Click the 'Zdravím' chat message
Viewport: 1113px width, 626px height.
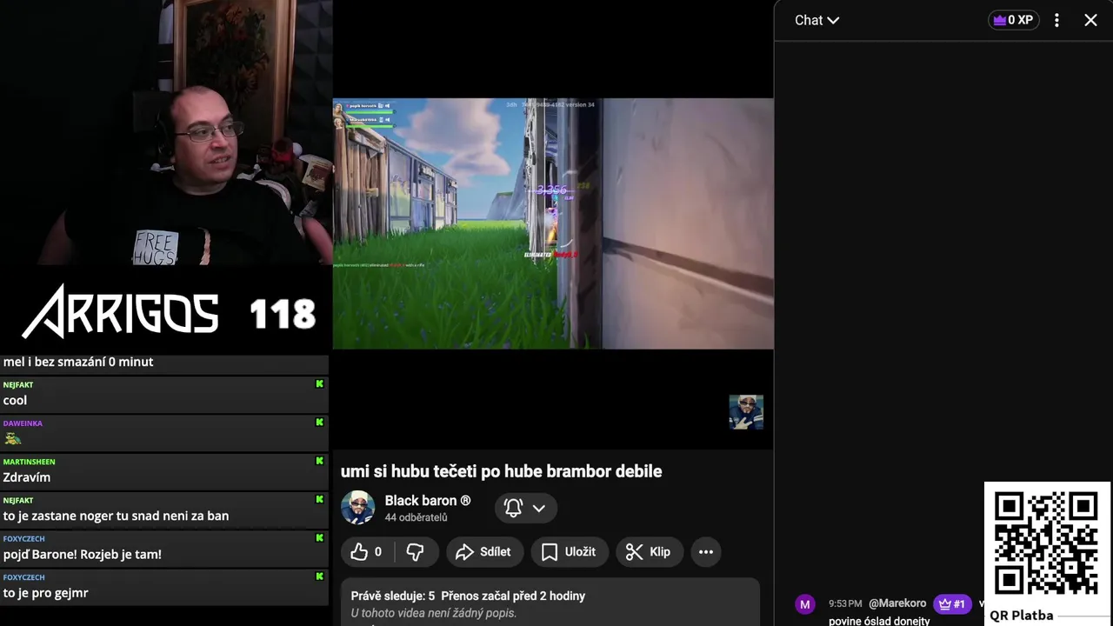[27, 477]
